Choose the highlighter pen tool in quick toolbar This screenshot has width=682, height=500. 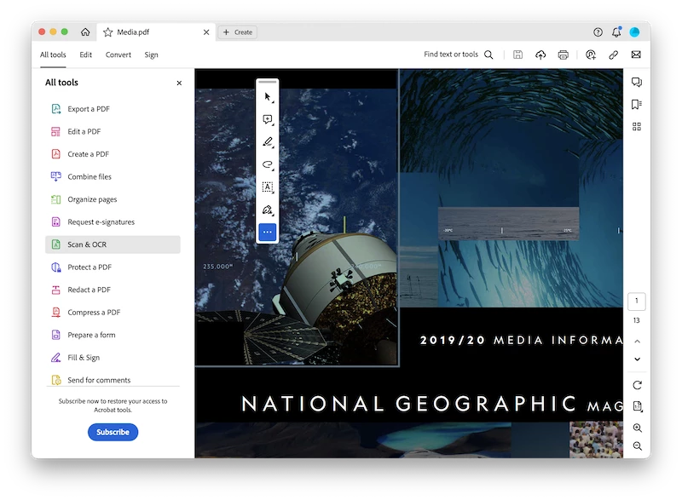pyautogui.click(x=268, y=142)
